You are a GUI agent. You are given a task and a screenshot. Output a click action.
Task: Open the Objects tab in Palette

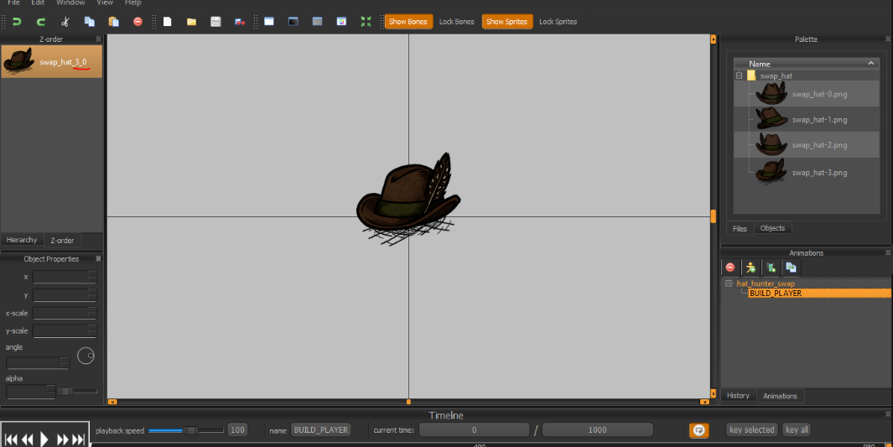pos(772,228)
